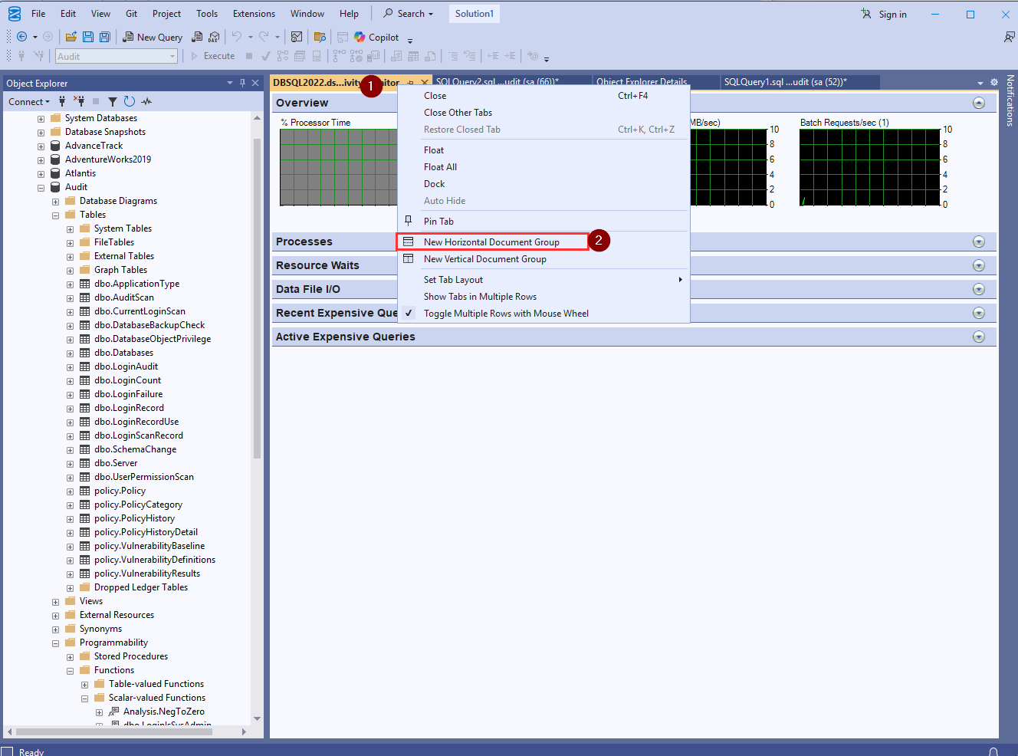Choose New Horizontal Document Group
Screen dimensions: 1018x756
[491, 241]
